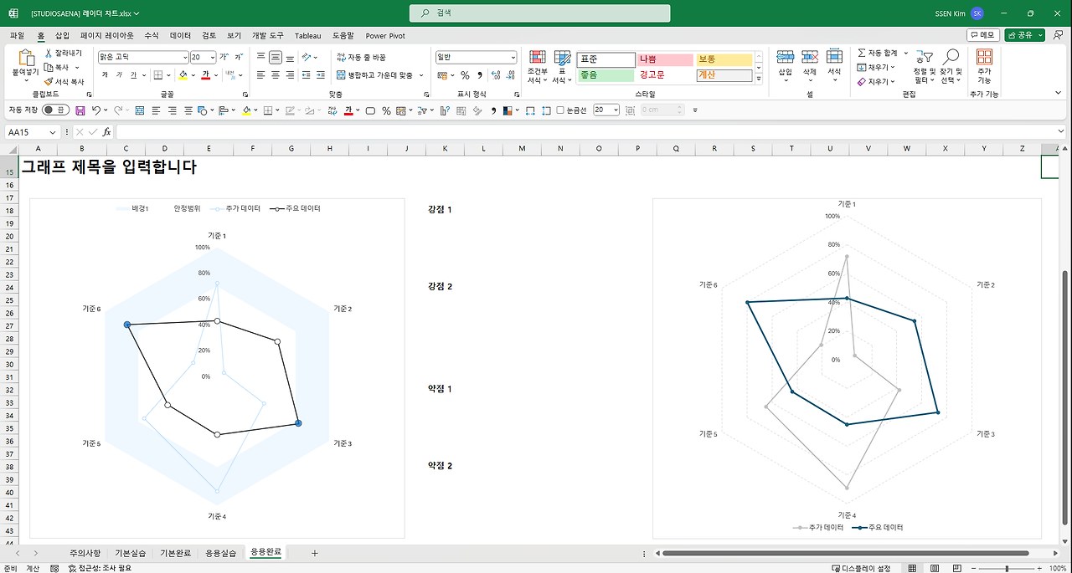1072x573 pixels.
Task: Click the 검색 search box
Action: 540,13
